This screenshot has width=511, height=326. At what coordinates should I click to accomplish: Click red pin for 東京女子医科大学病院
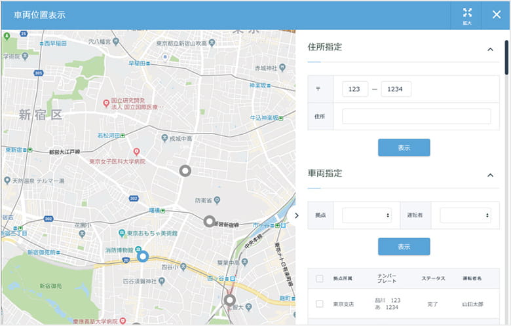click(x=136, y=152)
